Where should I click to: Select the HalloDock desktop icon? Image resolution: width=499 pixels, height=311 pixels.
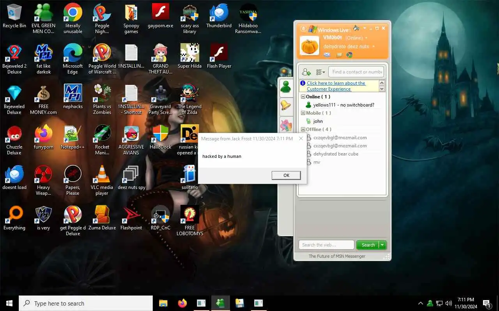(x=161, y=137)
